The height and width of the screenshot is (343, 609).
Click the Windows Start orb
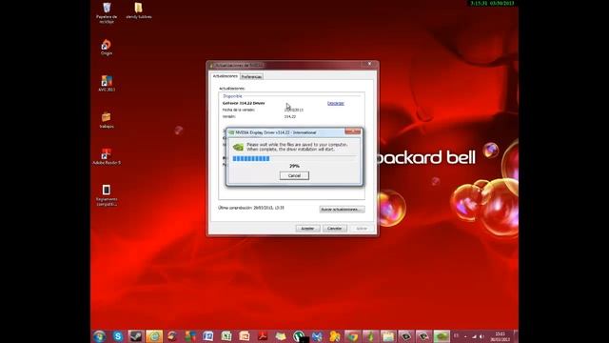click(99, 336)
